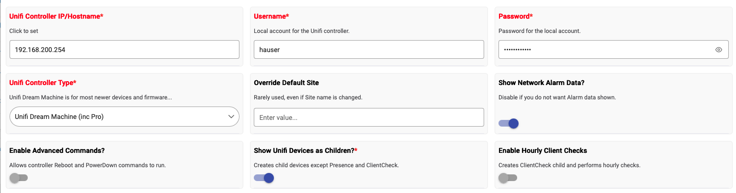
Task: Click the 'Unifi Controller Type' label
Action: tap(43, 83)
